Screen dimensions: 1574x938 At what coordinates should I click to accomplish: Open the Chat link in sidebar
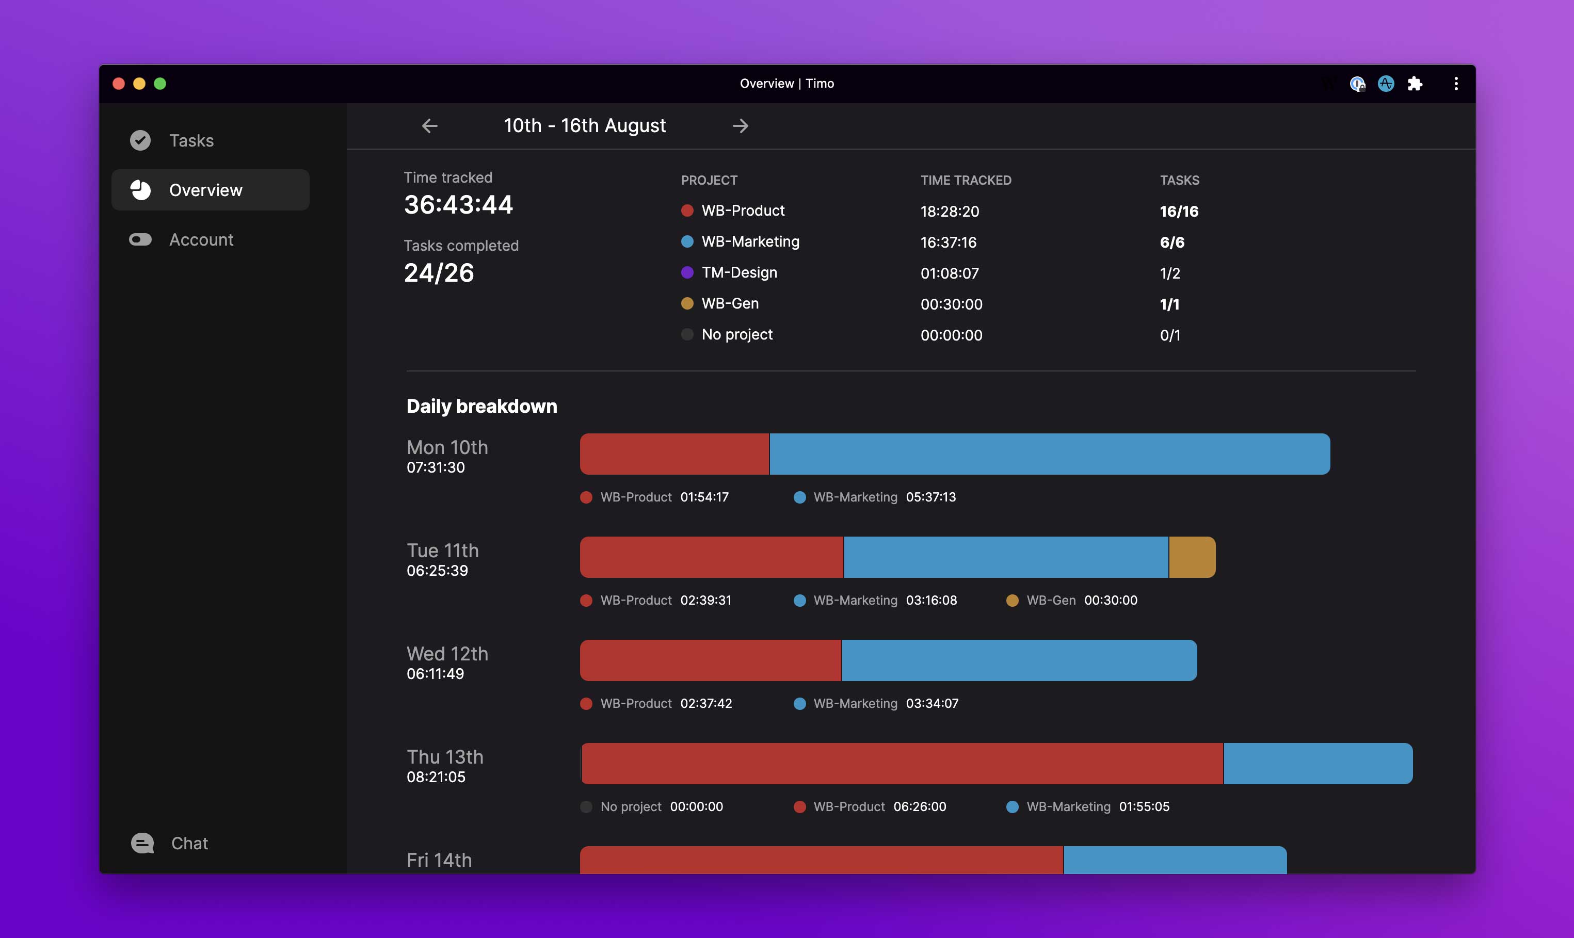(189, 843)
